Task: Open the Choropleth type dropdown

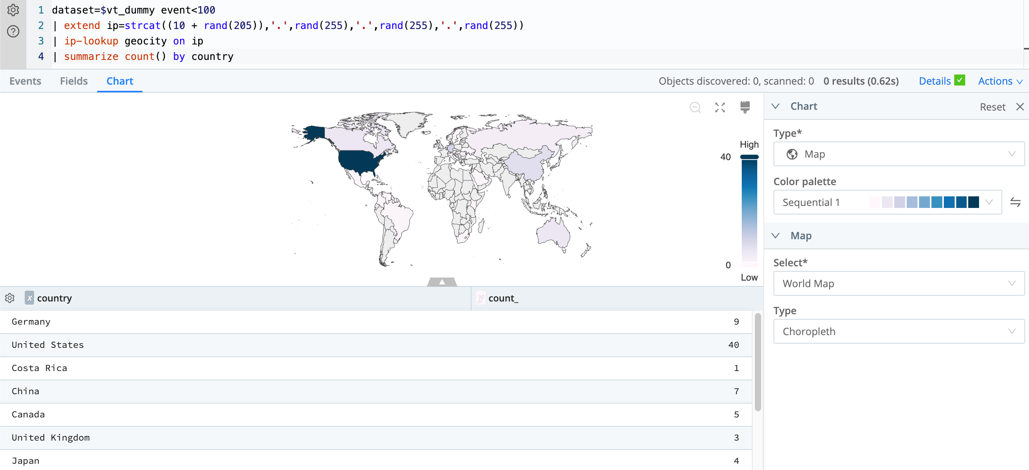Action: [899, 331]
